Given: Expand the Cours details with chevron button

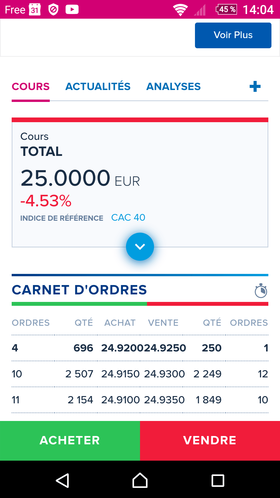Looking at the screenshot, I should [140, 247].
